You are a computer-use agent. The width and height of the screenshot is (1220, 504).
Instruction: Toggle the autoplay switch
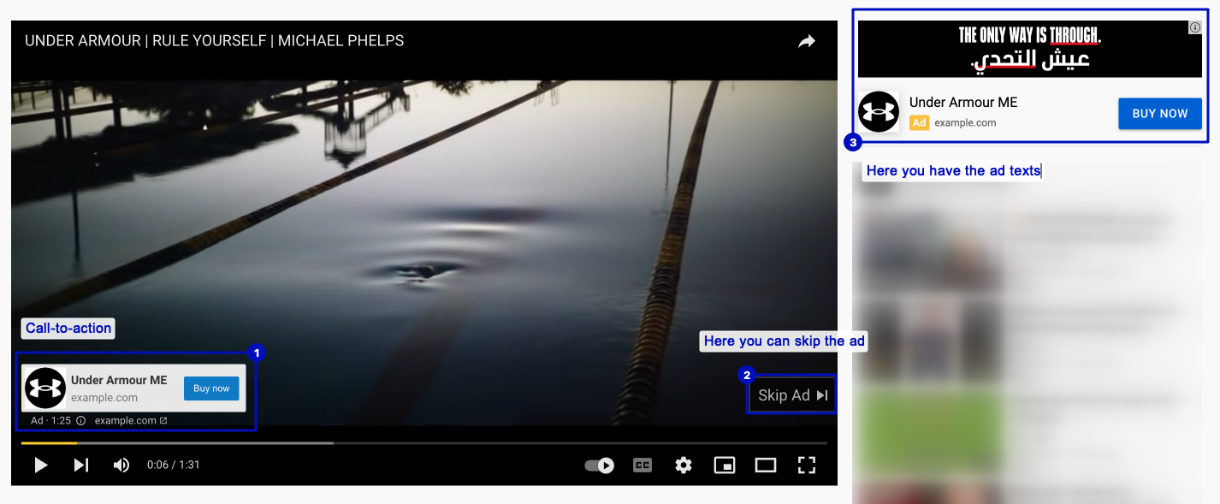click(x=599, y=465)
